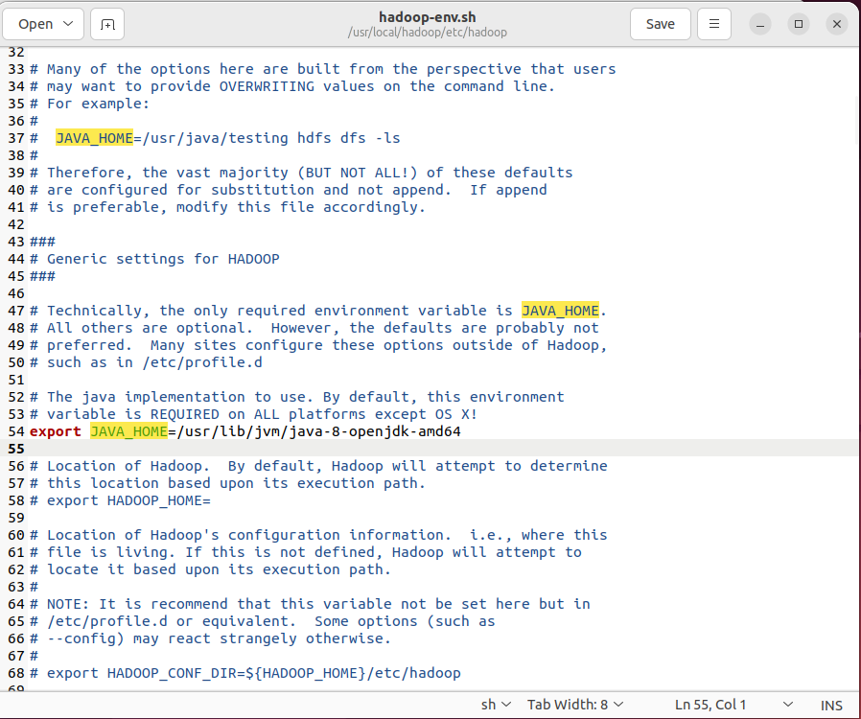Click 'hdfs dfs -ls' on line 37
Screen dimensions: 861x719
click(x=349, y=138)
